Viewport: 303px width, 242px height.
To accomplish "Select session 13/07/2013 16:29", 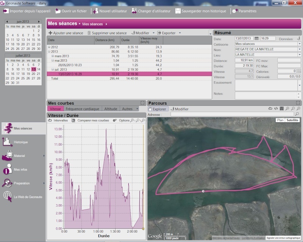I will tap(129, 74).
